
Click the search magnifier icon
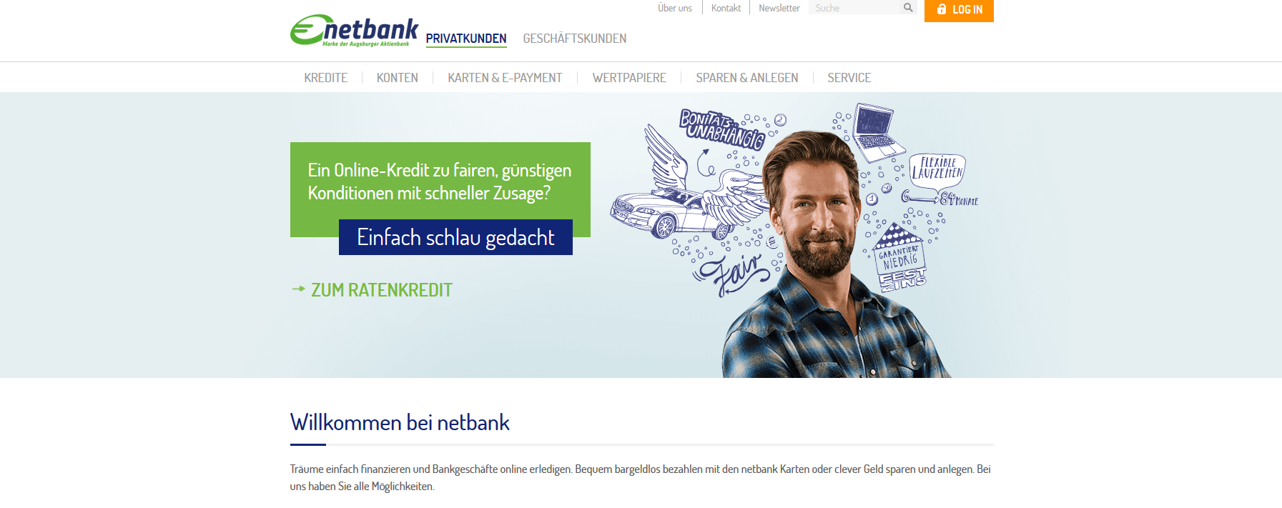pos(908,8)
